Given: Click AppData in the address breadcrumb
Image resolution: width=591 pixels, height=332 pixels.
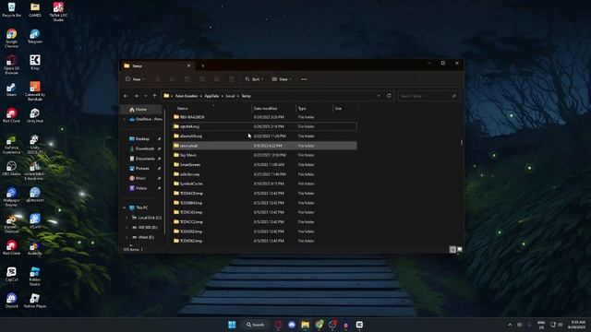Looking at the screenshot, I should click(211, 96).
